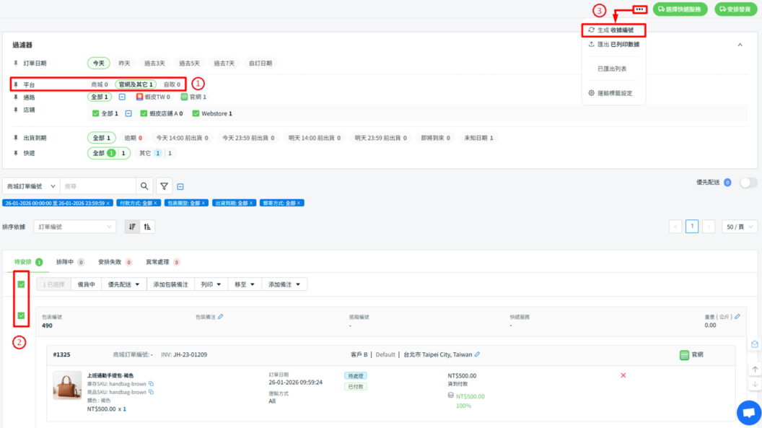Viewport: 762px width, 428px height.
Task: Click the three-dots more options button
Action: point(639,9)
